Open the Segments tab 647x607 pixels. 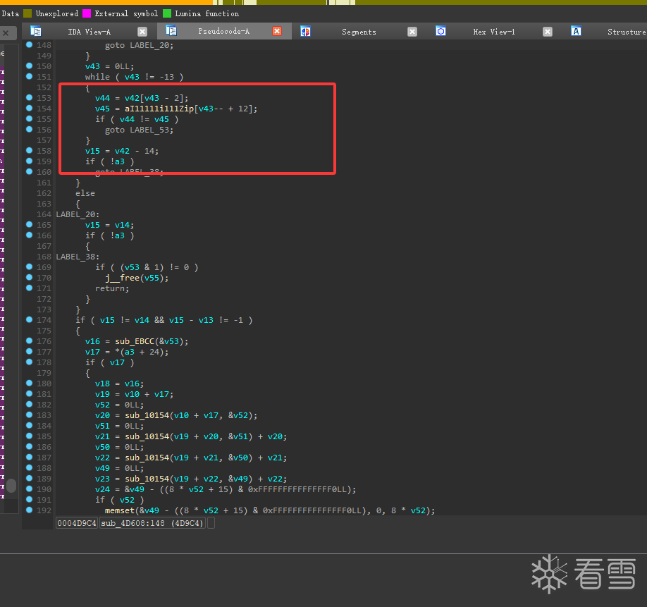(x=359, y=32)
